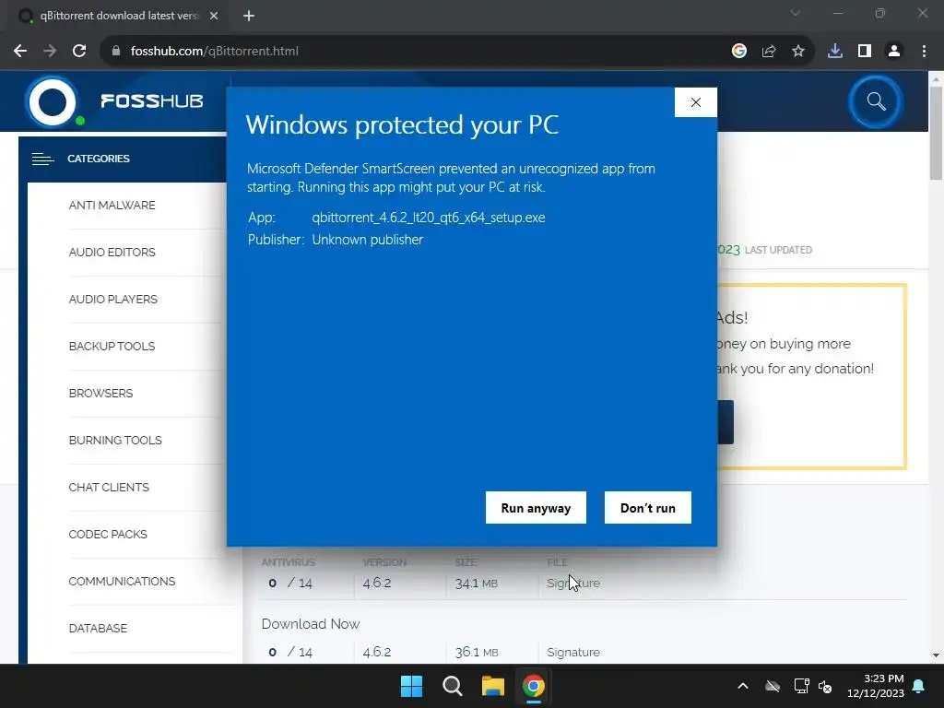Viewport: 944px width, 708px height.
Task: Open File Explorer from taskbar
Action: 492,686
